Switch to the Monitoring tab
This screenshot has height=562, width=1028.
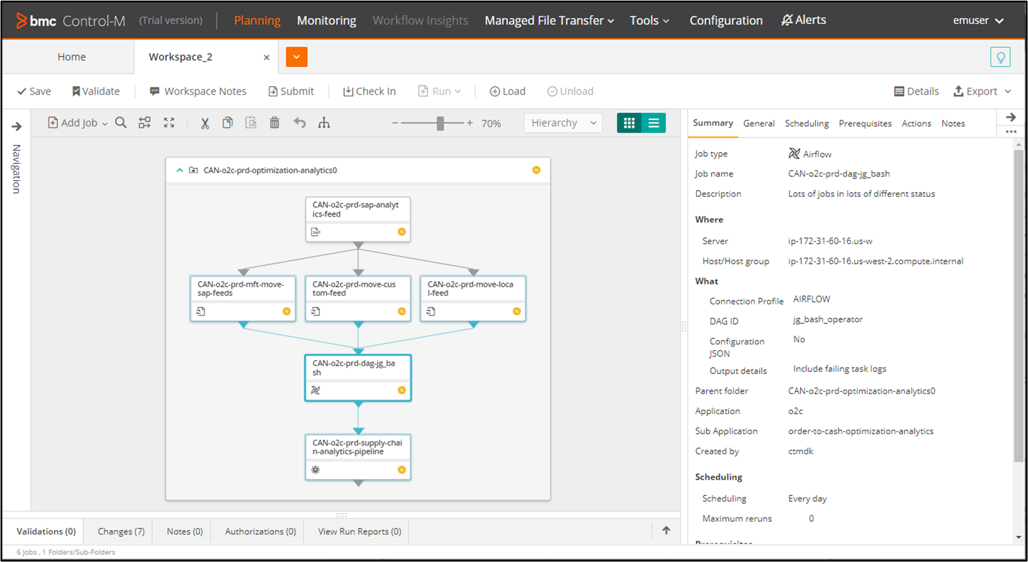326,20
